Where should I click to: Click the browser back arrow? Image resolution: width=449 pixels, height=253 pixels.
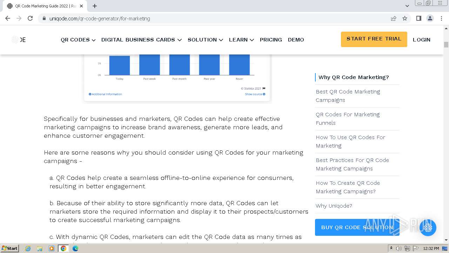(x=8, y=18)
